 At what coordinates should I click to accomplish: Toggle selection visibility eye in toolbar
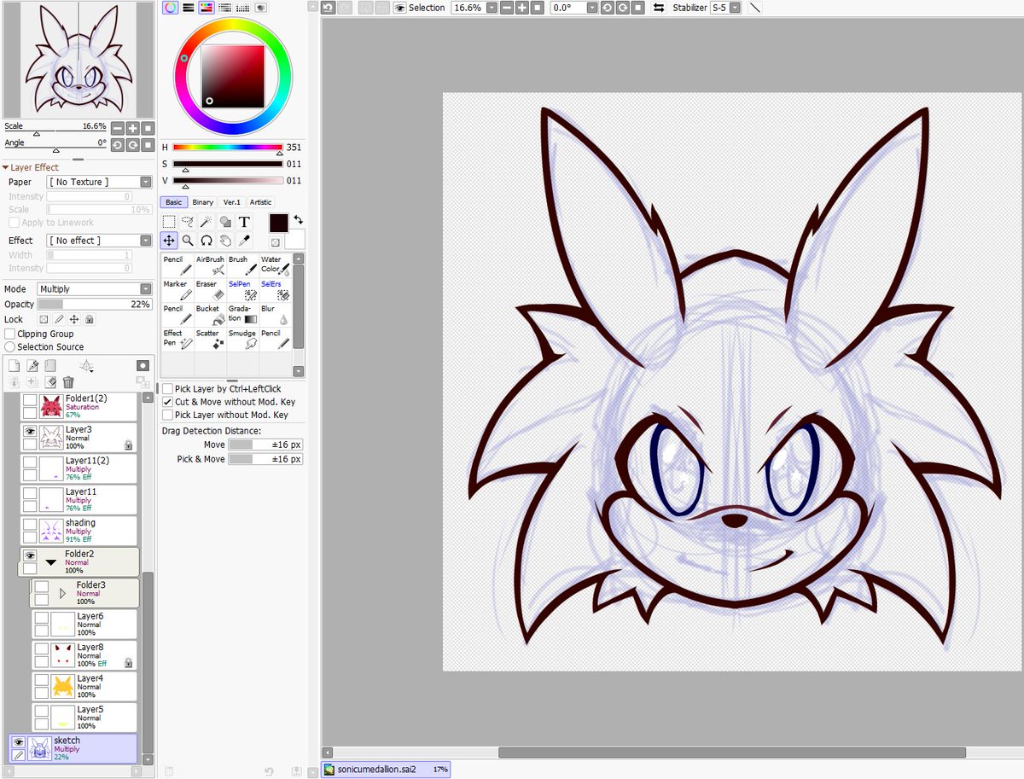coord(399,8)
